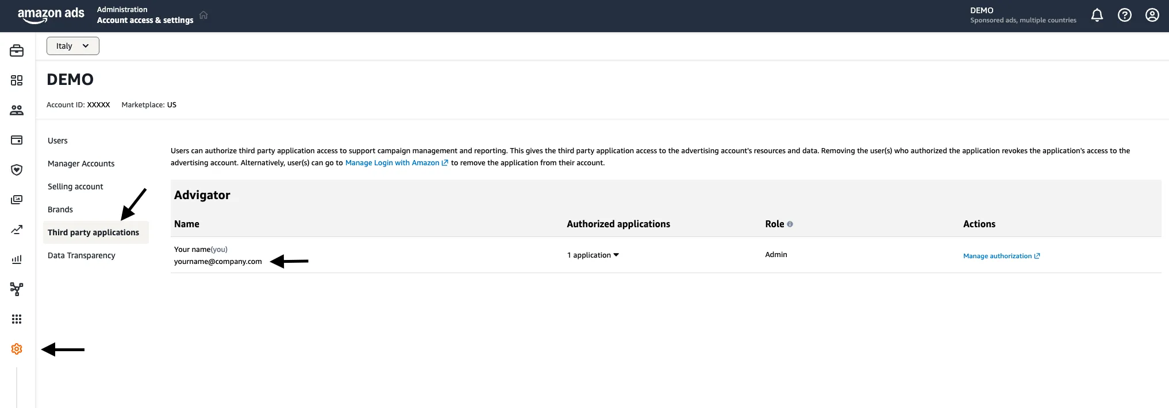This screenshot has height=408, width=1169.
Task: Select Data Transparency menu item
Action: click(82, 255)
